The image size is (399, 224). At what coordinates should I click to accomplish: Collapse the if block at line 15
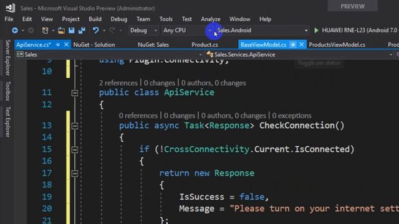[75, 149]
